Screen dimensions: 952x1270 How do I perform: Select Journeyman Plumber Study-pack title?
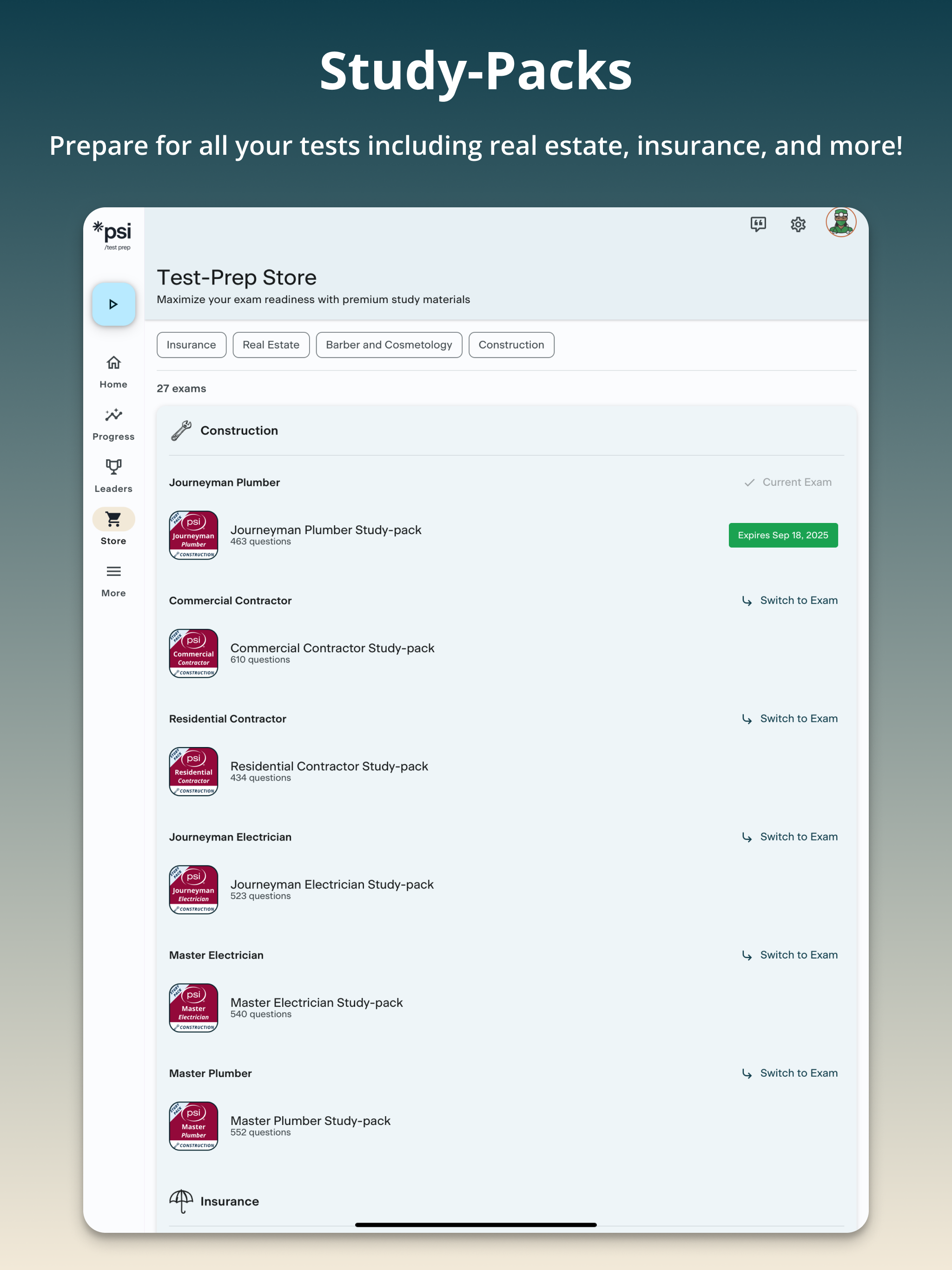point(325,530)
